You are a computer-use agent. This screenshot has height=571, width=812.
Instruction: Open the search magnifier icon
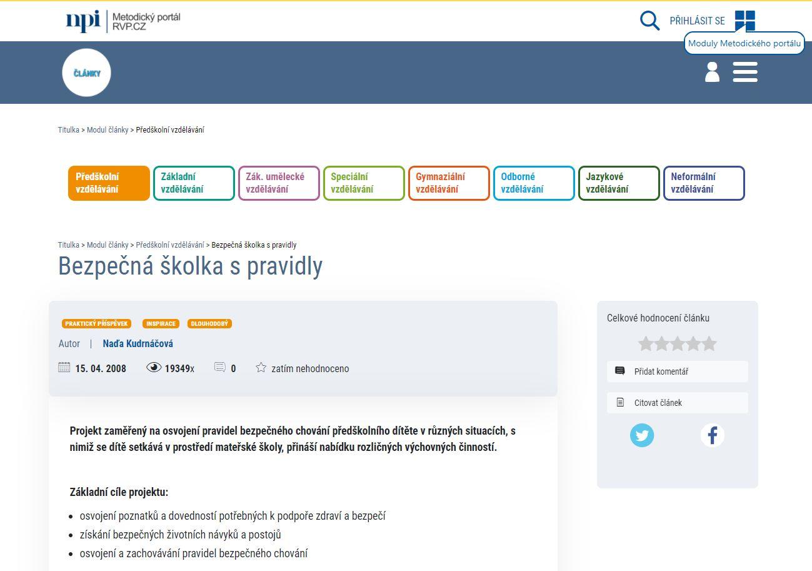click(x=649, y=21)
